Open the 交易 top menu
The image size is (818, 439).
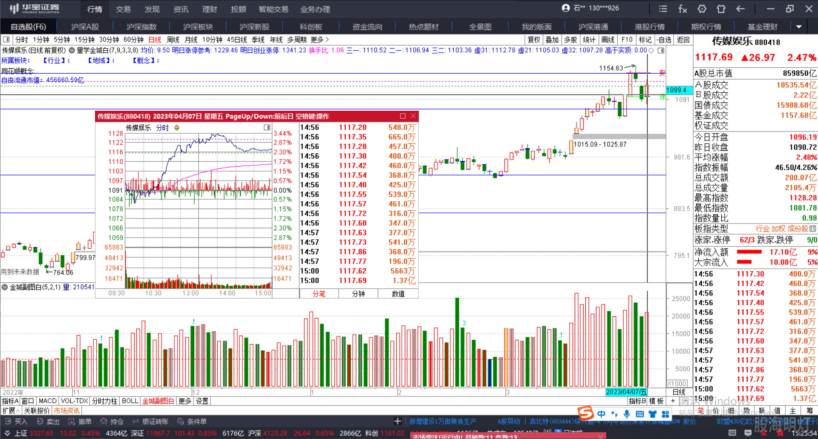coord(123,9)
